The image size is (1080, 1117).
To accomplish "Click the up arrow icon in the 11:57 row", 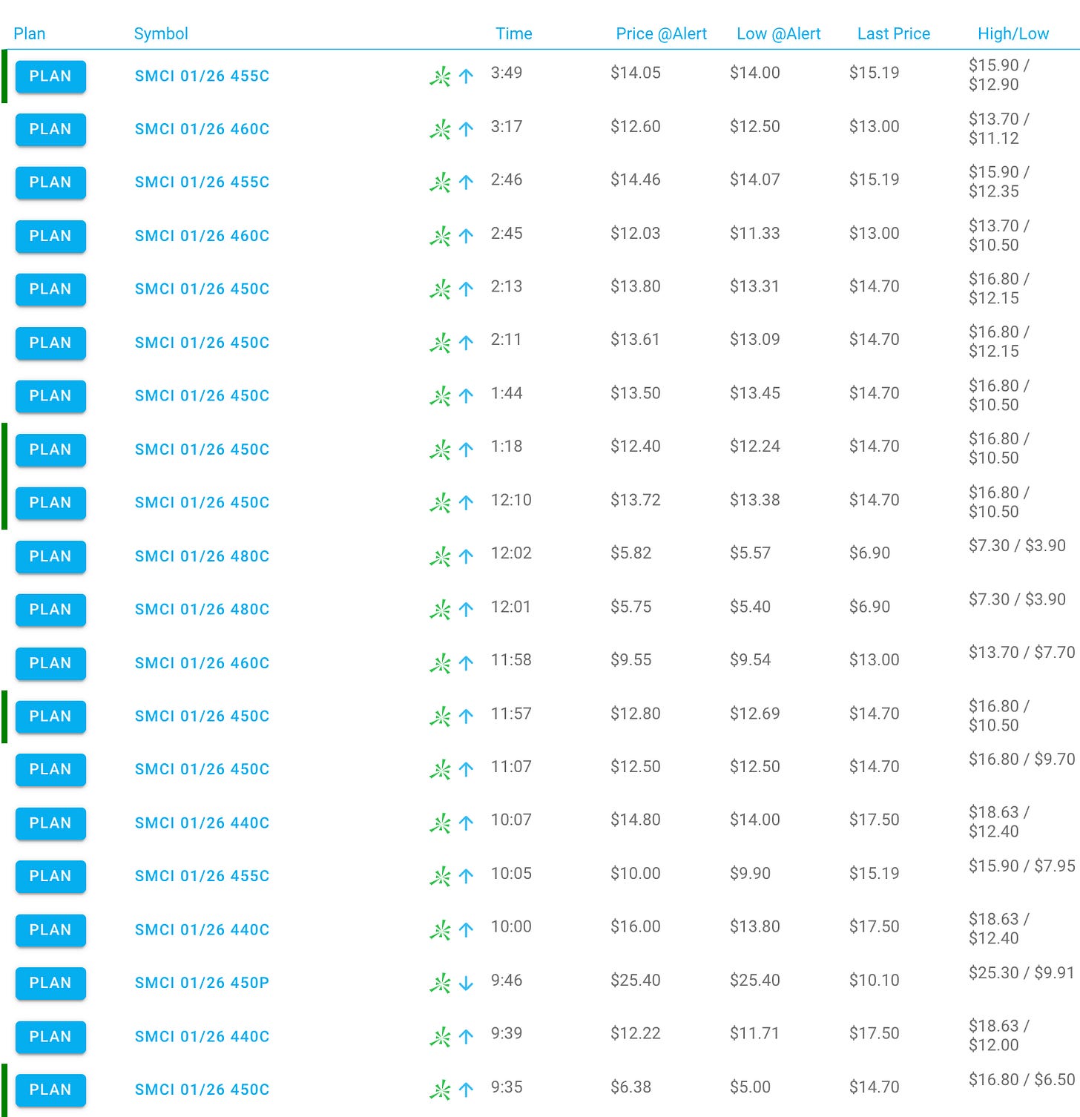I will [x=466, y=716].
